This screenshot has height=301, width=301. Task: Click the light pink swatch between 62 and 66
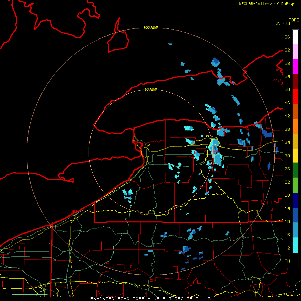295,52
